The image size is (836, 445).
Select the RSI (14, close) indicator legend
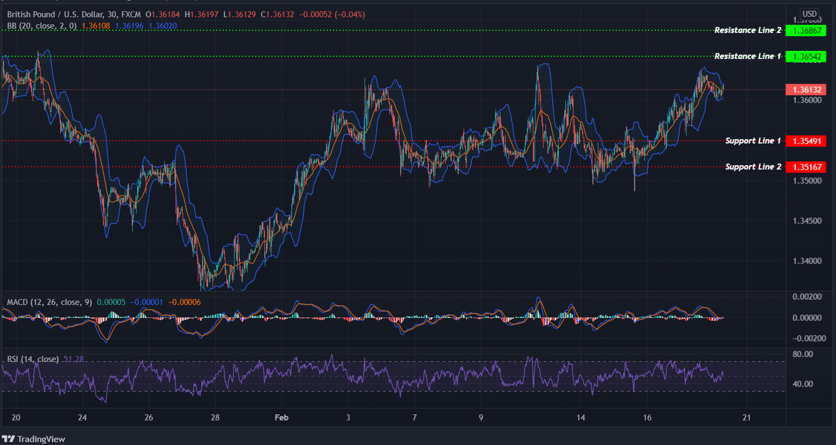32,359
